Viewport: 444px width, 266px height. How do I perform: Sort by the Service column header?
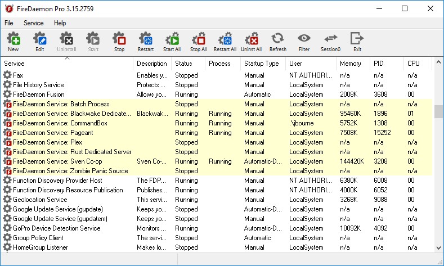click(x=67, y=64)
